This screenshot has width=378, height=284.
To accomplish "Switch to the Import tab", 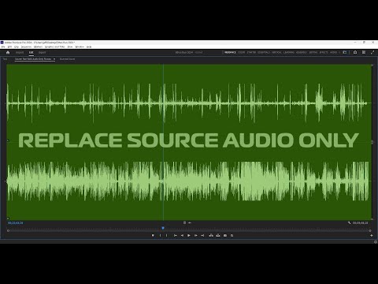I will pyautogui.click(x=20, y=52).
